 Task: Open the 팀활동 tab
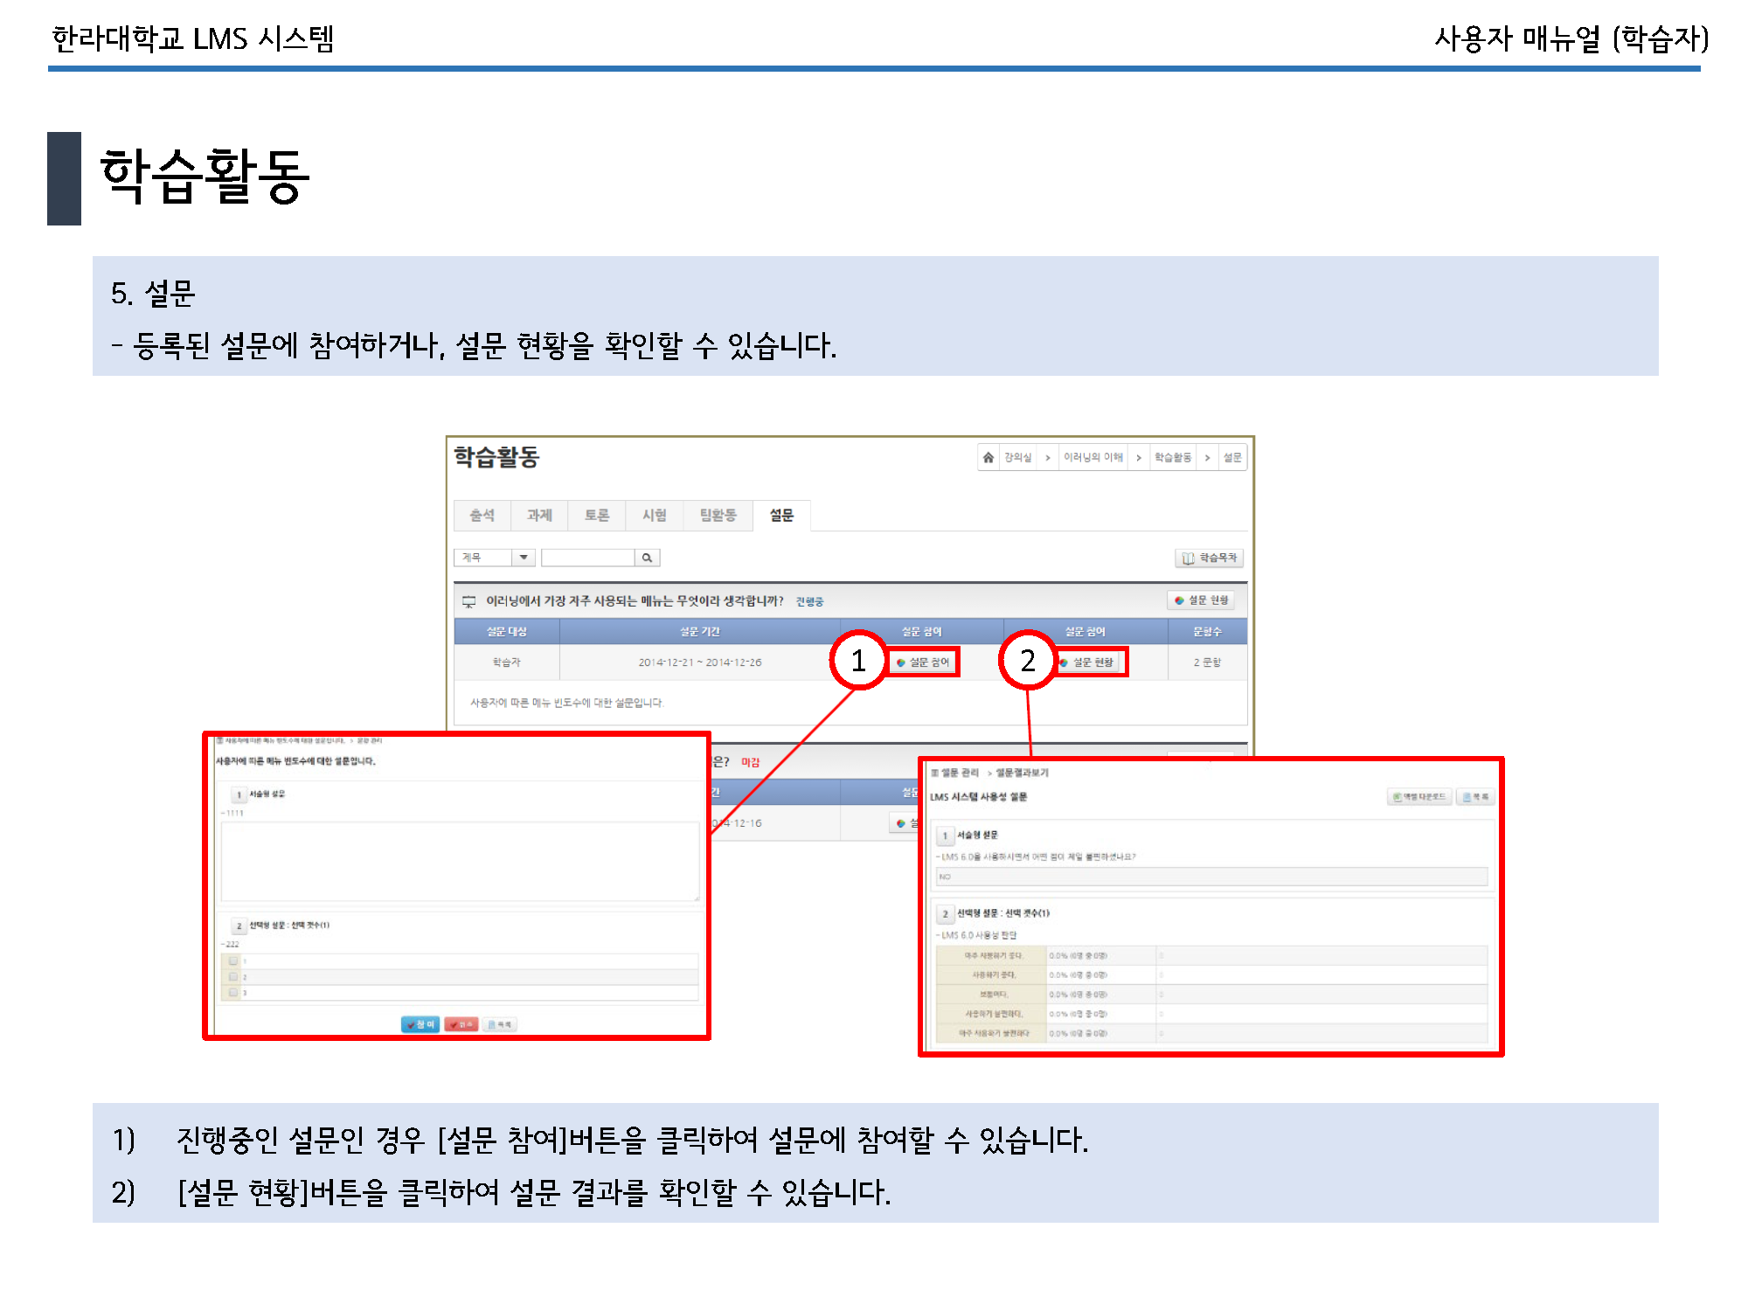[x=718, y=516]
